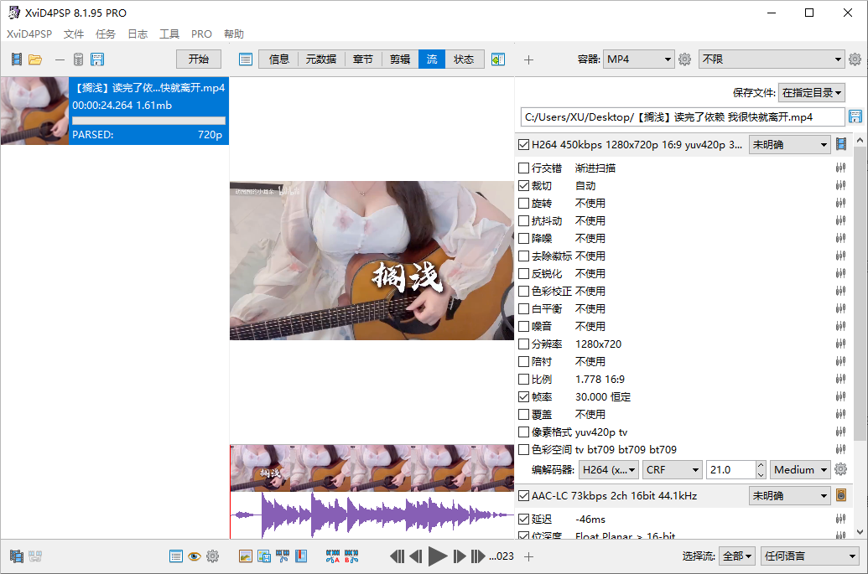Viewport: 868px width, 574px height.
Task: Click the add video file filmstrip icon
Action: click(17, 59)
